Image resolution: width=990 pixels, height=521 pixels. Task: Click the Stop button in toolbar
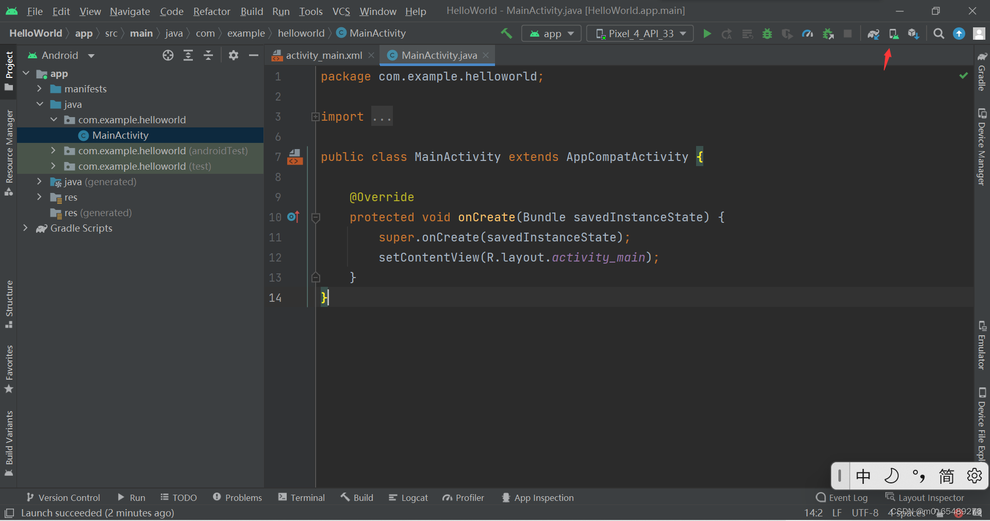848,34
